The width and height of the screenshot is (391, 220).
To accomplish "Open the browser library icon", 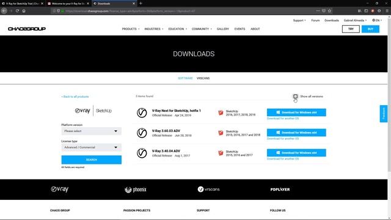I will pos(359,11).
